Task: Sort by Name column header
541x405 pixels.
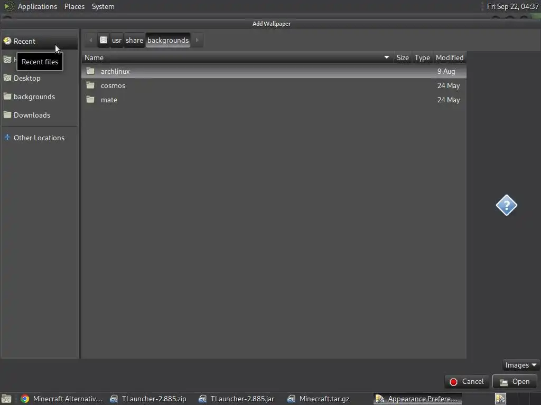Action: (x=237, y=58)
